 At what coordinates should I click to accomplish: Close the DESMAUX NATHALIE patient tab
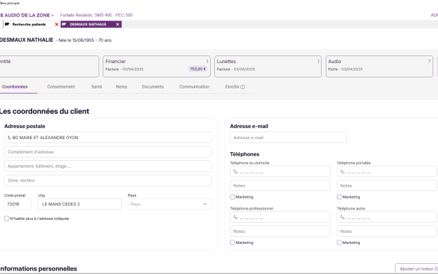click(118, 24)
